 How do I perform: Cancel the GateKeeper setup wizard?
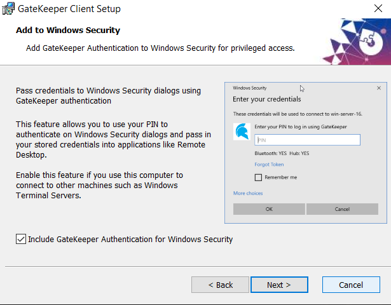click(351, 285)
